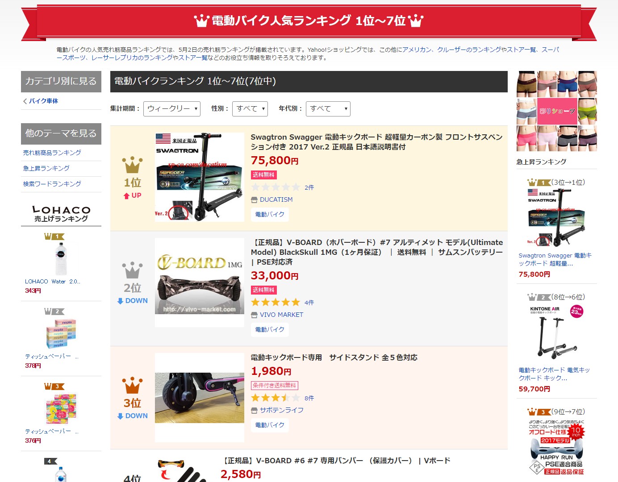The image size is (618, 482).
Task: Open the アメリカン ranking link
Action: pos(417,50)
